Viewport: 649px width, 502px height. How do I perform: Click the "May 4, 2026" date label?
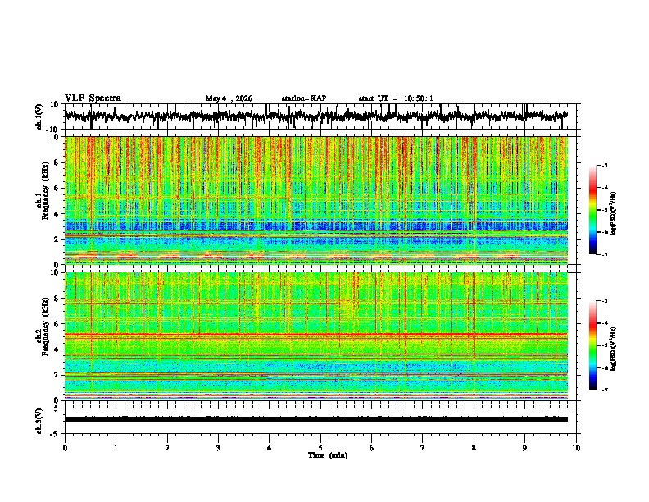[x=229, y=98]
